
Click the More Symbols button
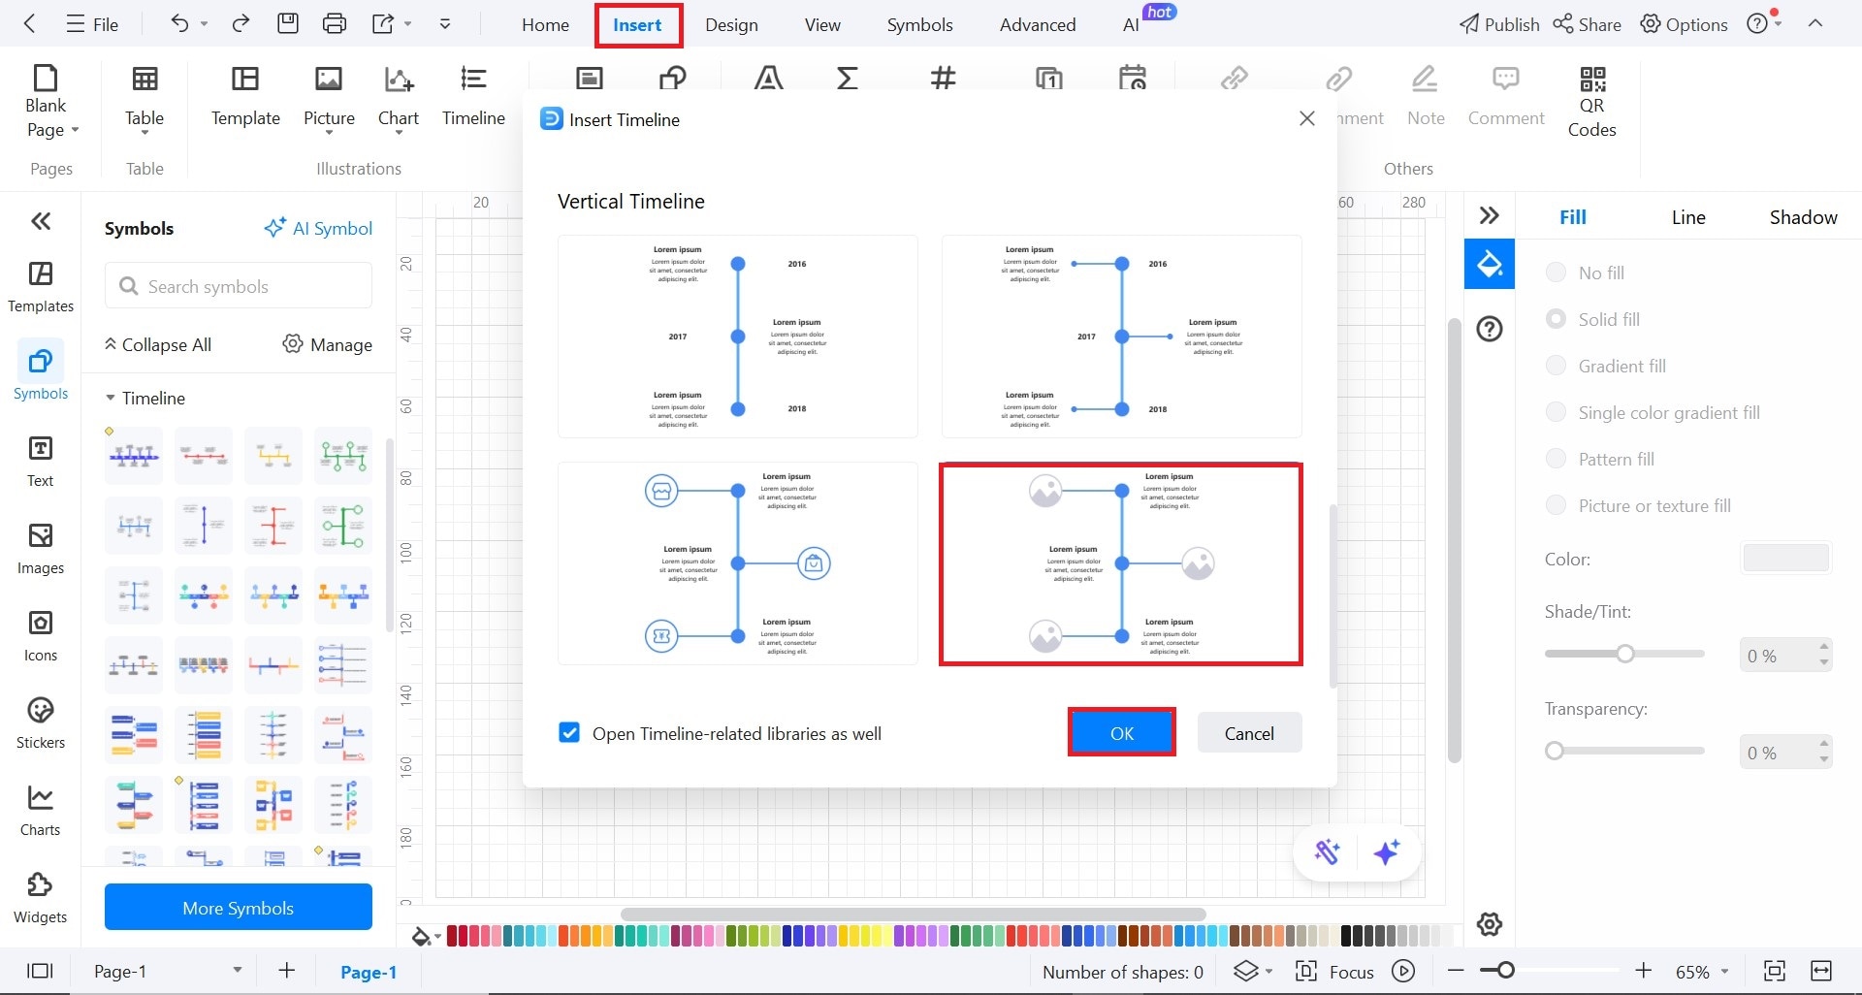tap(239, 907)
